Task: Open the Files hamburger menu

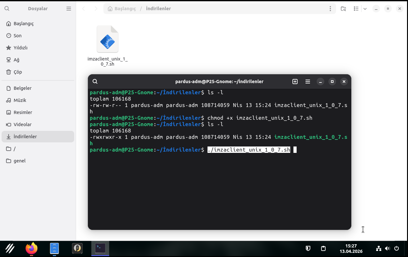Action: pos(69,9)
